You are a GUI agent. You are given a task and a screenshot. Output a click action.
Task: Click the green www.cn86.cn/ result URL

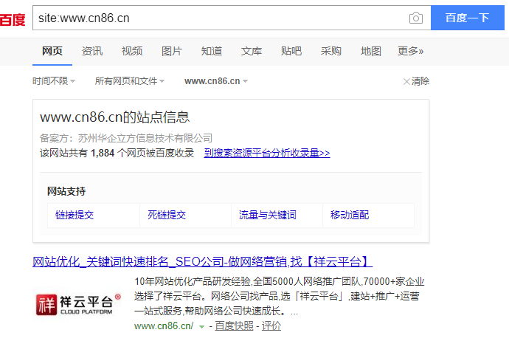164,326
